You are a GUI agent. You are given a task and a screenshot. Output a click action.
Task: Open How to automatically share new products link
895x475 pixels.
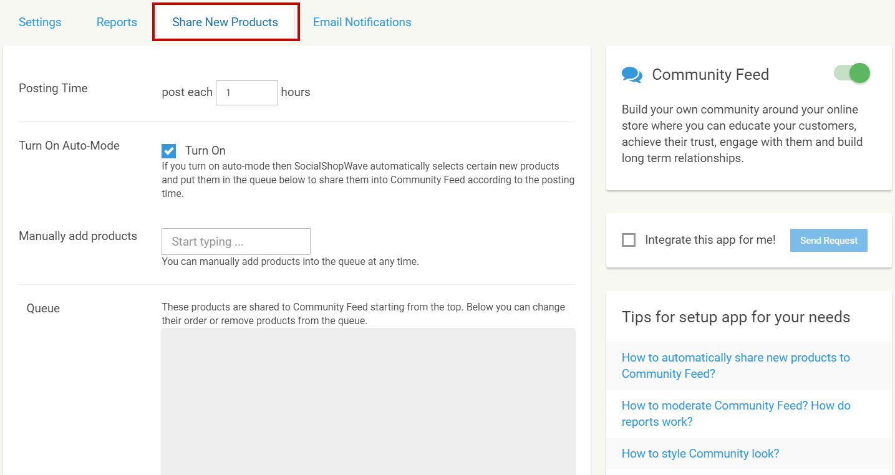(736, 365)
